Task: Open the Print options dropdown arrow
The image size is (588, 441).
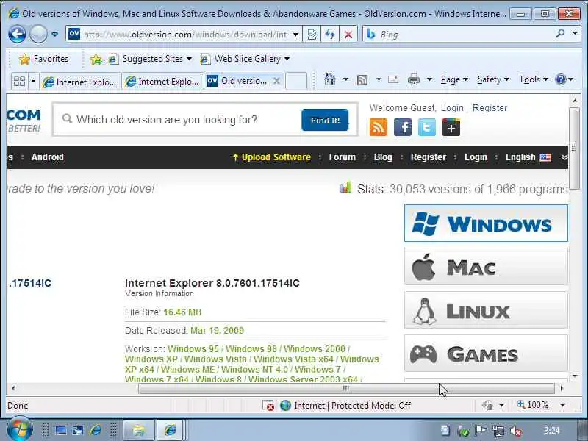Action: [x=430, y=79]
